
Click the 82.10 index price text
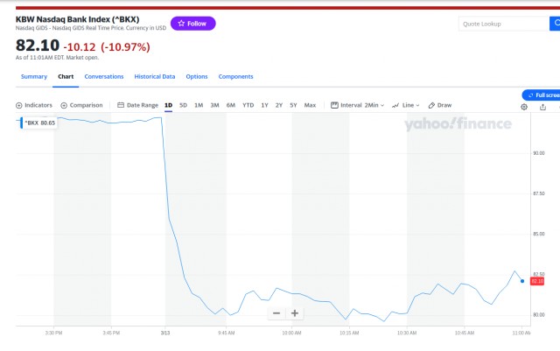tap(38, 46)
